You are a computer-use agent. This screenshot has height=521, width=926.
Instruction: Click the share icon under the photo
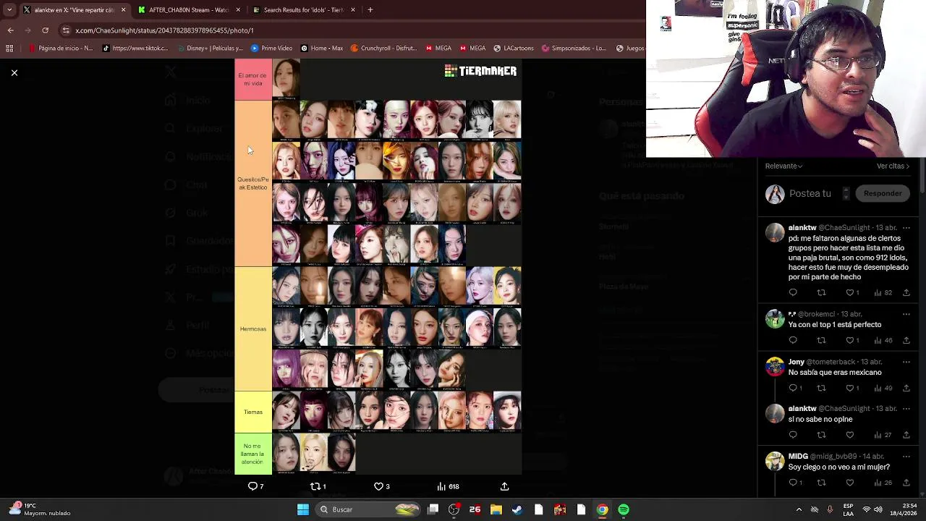coord(504,486)
